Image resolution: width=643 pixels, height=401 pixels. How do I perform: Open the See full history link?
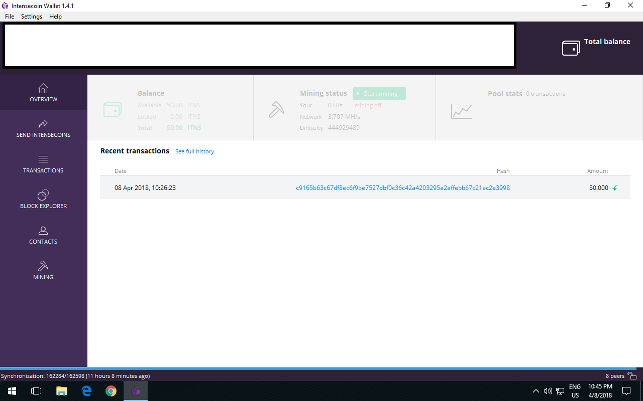point(194,151)
